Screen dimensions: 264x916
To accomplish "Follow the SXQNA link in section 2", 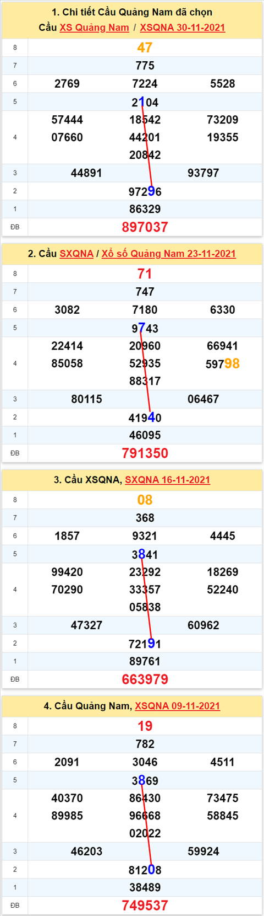I will 76,254.
